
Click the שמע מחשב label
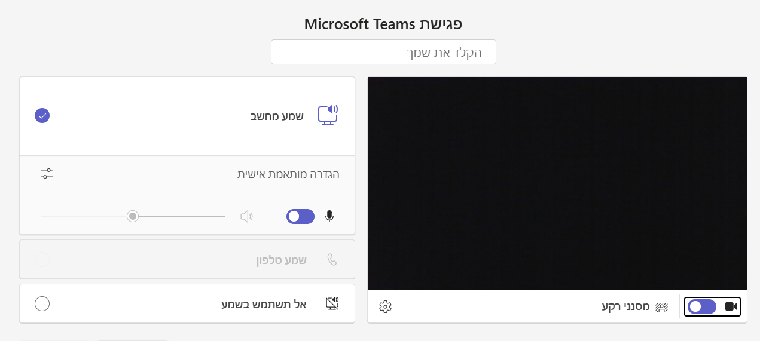point(277,116)
